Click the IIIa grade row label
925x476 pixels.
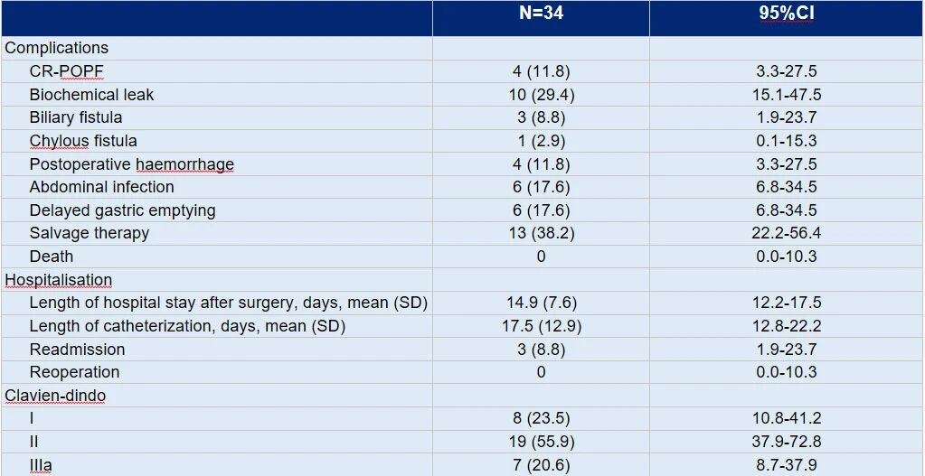(41, 465)
